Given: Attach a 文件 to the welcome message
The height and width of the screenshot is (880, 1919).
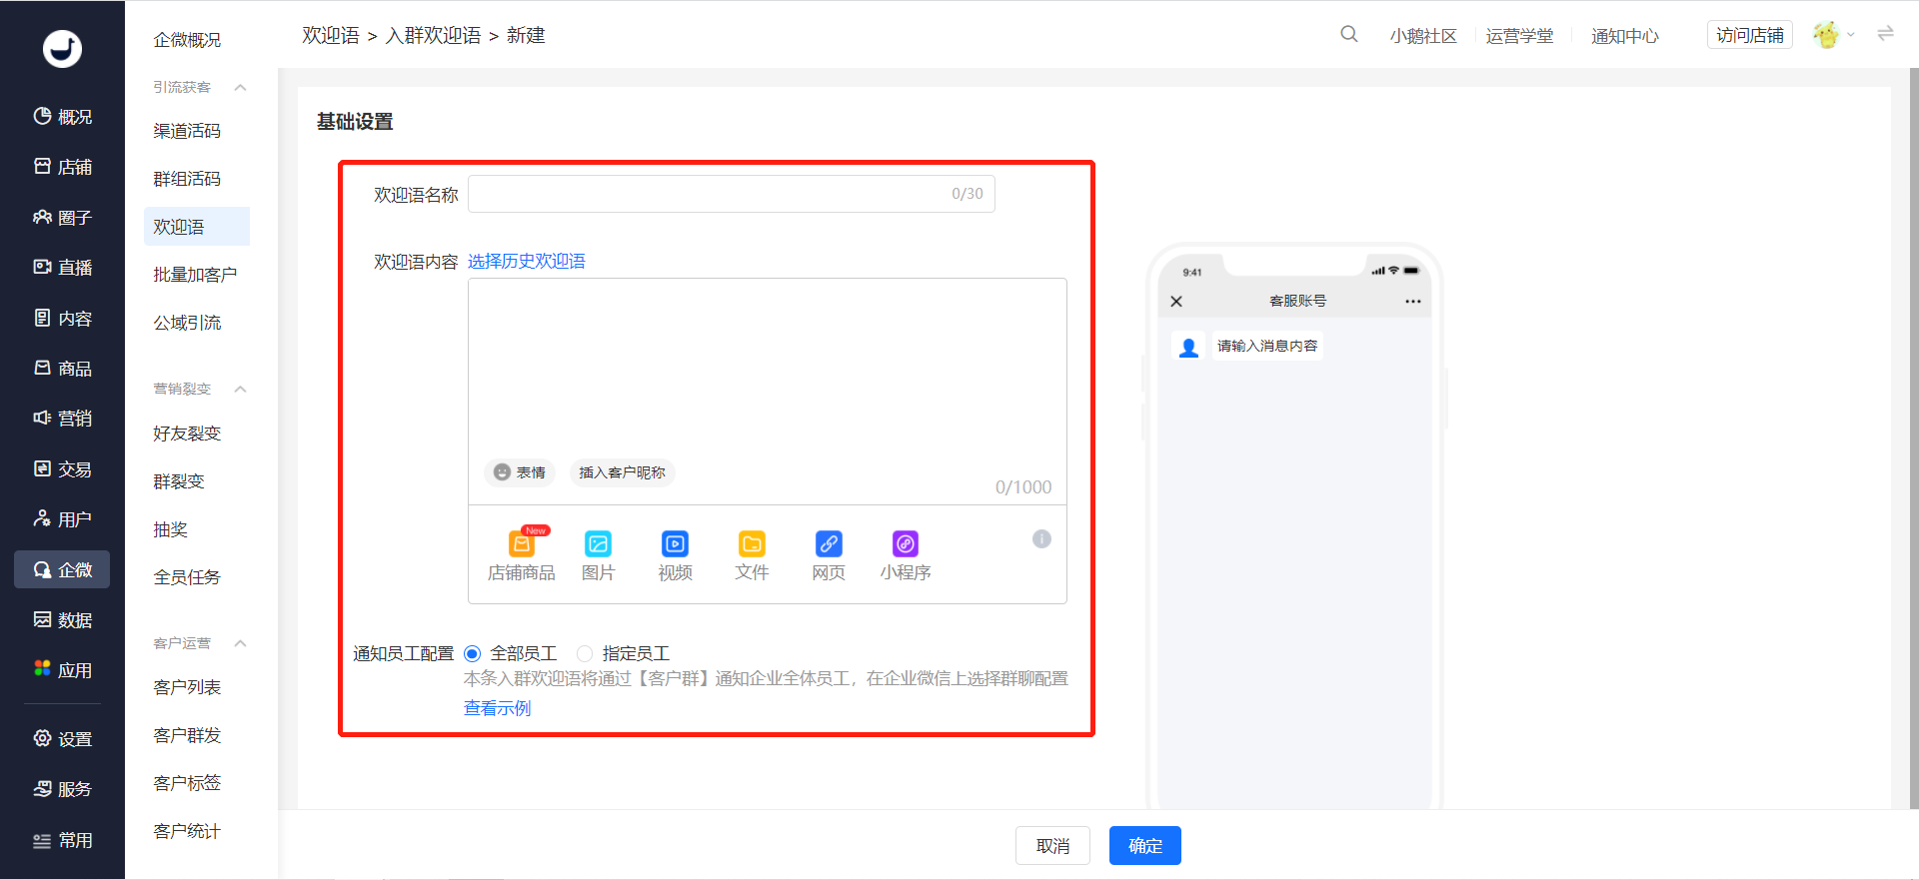Looking at the screenshot, I should [x=752, y=555].
